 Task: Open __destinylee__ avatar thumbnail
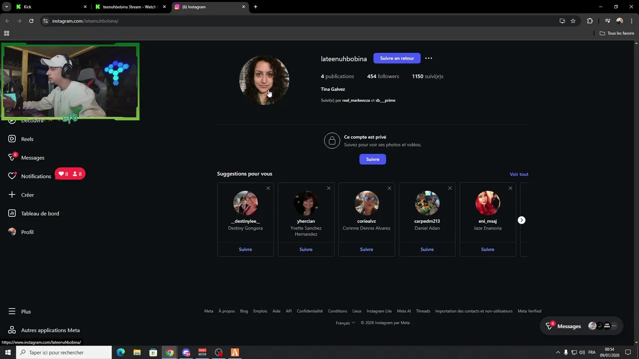245,203
